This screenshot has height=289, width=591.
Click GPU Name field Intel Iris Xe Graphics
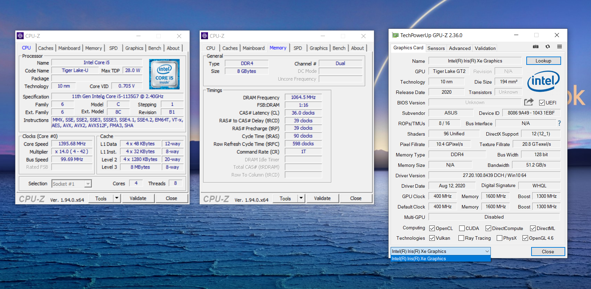[x=475, y=61]
